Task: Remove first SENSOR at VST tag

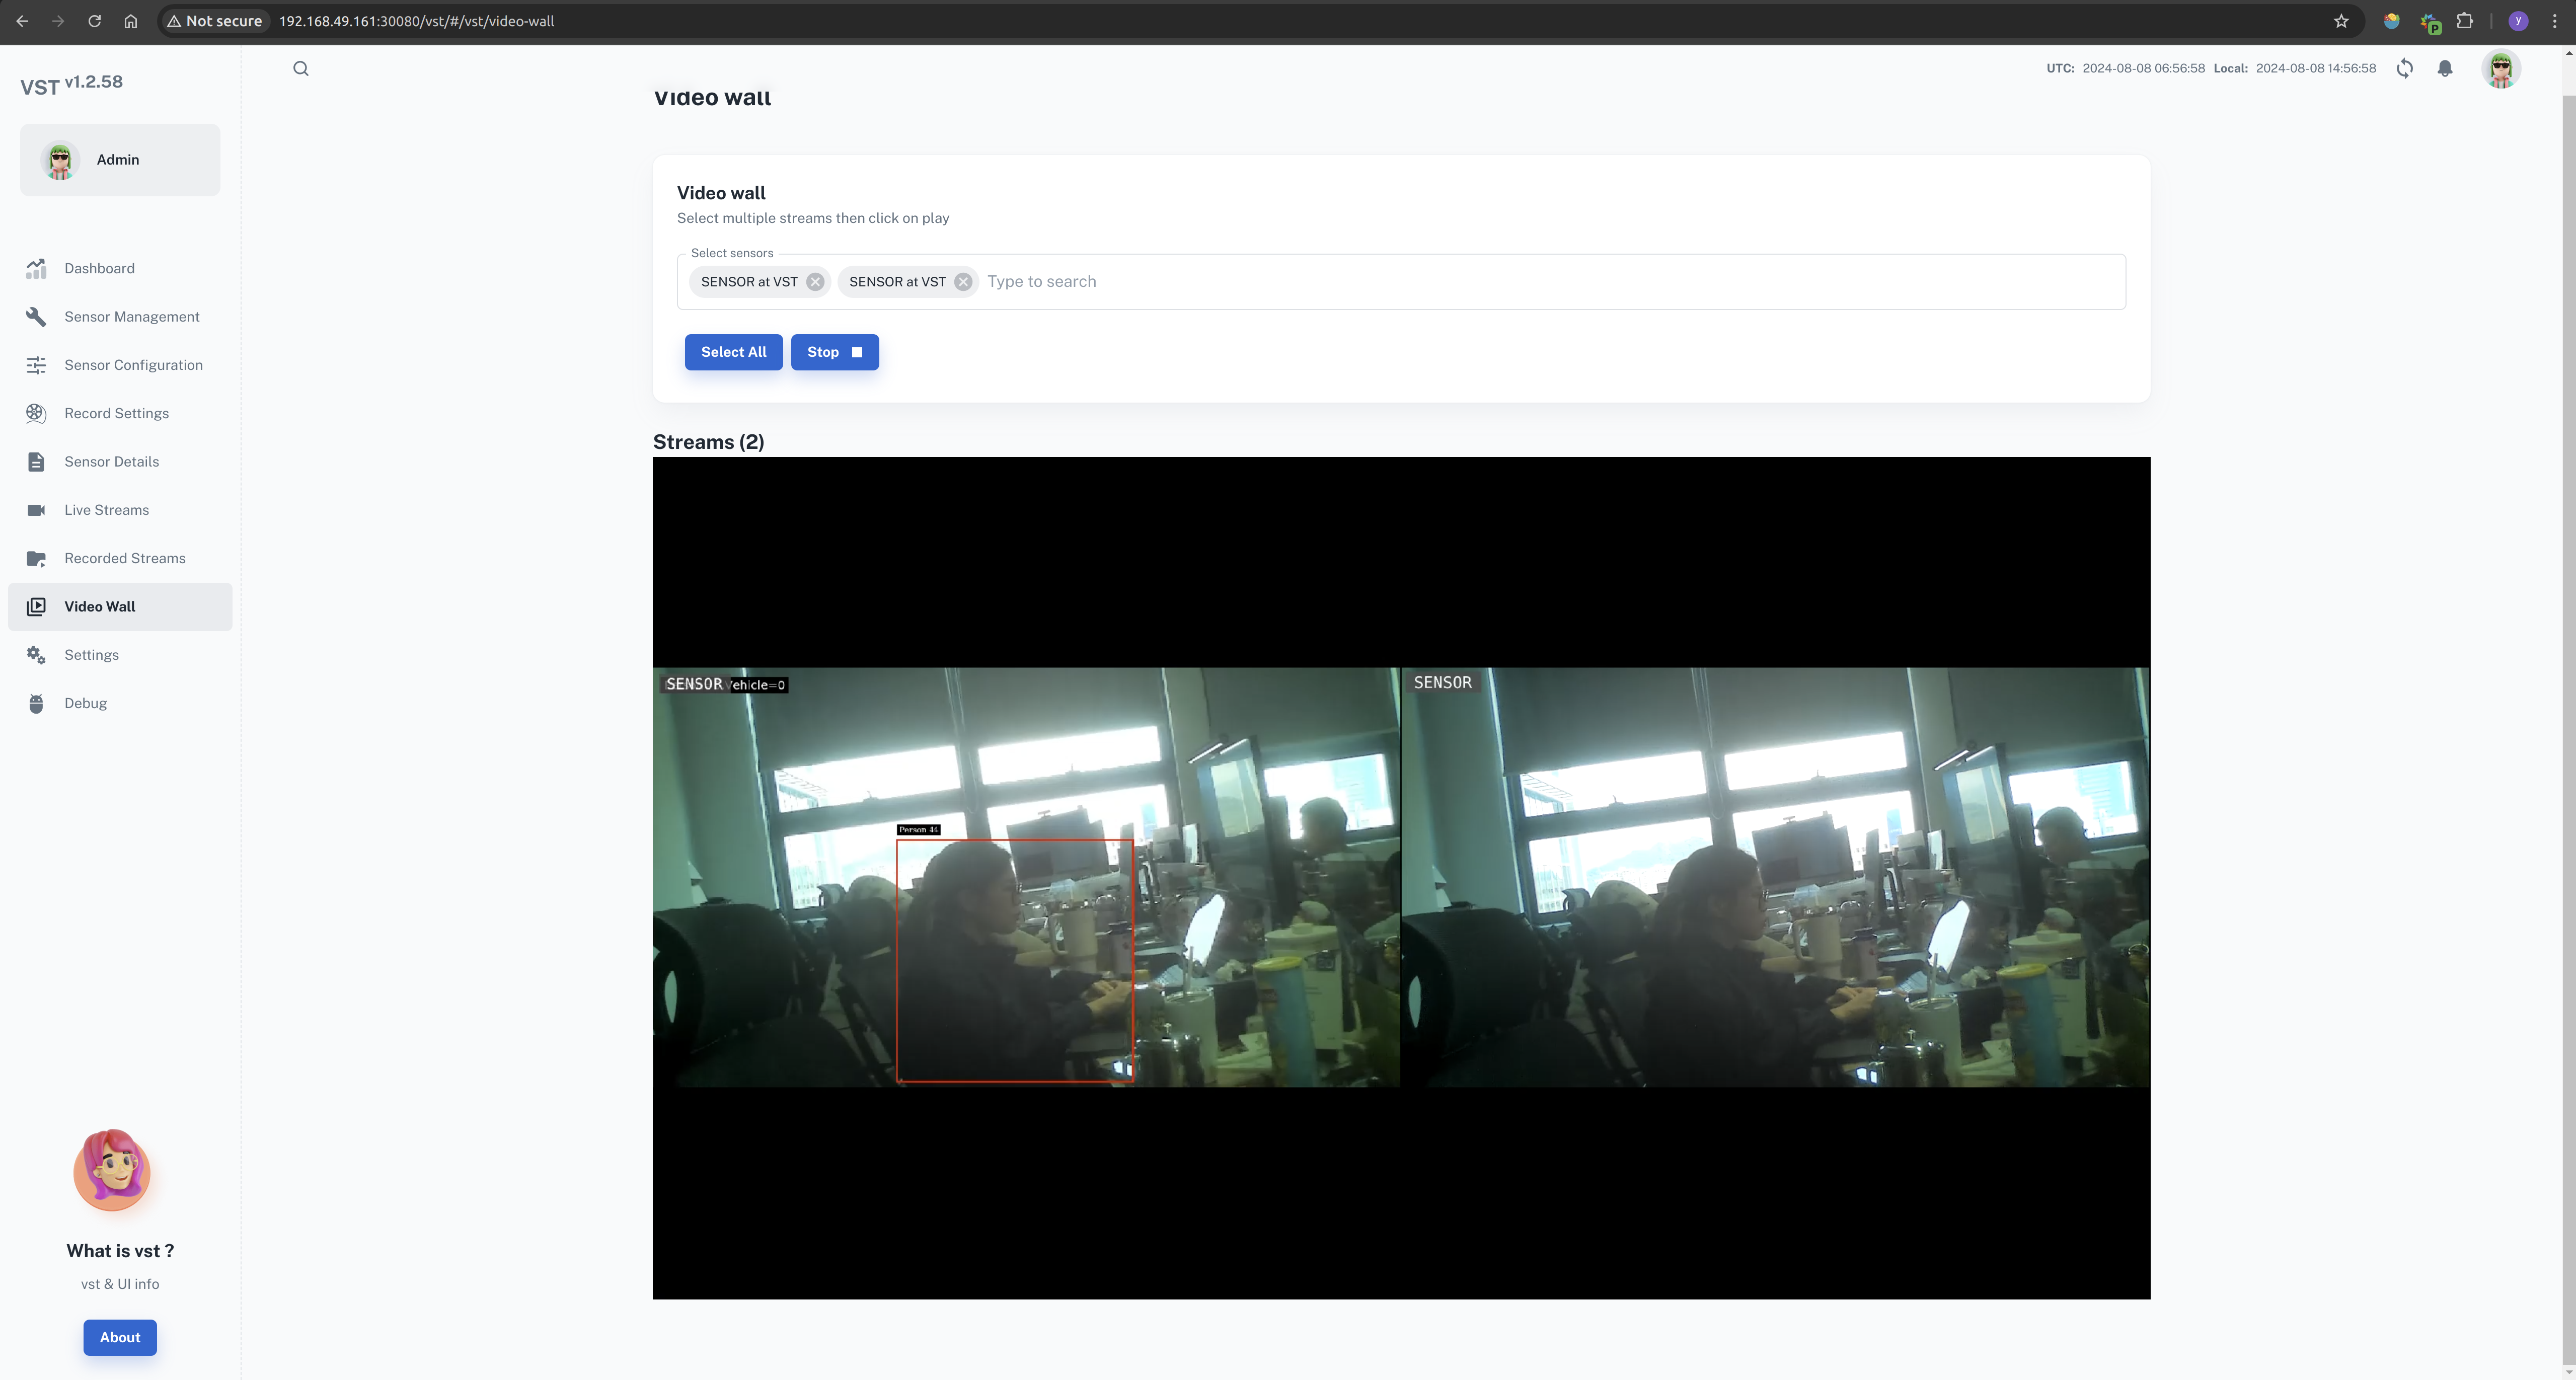Action: click(816, 281)
